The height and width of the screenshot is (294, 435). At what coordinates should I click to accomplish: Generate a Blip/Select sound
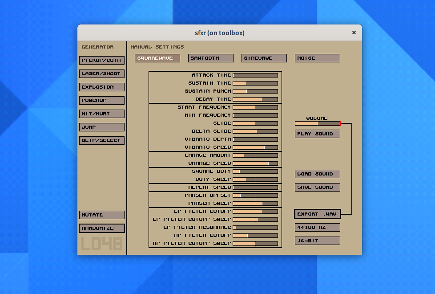pyautogui.click(x=102, y=141)
